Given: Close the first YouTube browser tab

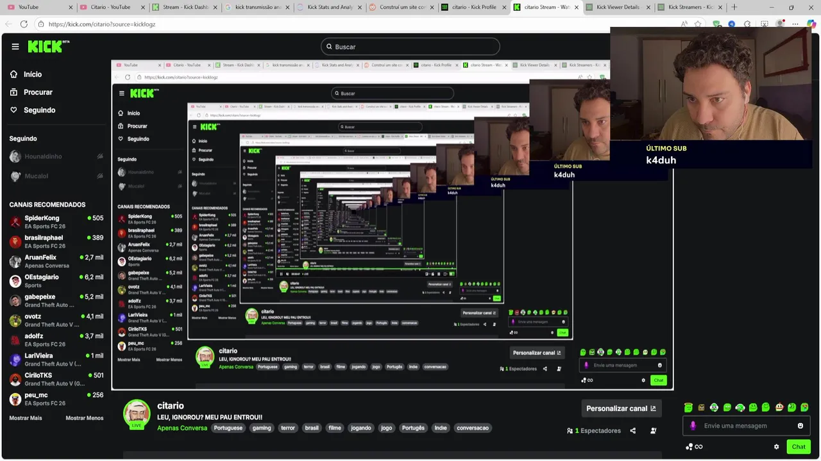Looking at the screenshot, I should (x=70, y=7).
